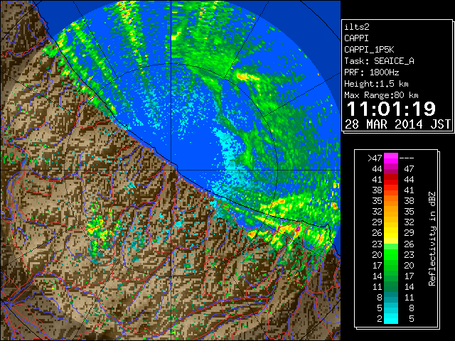This screenshot has width=455, height=341.
Task: Click the 'CAPPI' product text line
Action: click(356, 38)
